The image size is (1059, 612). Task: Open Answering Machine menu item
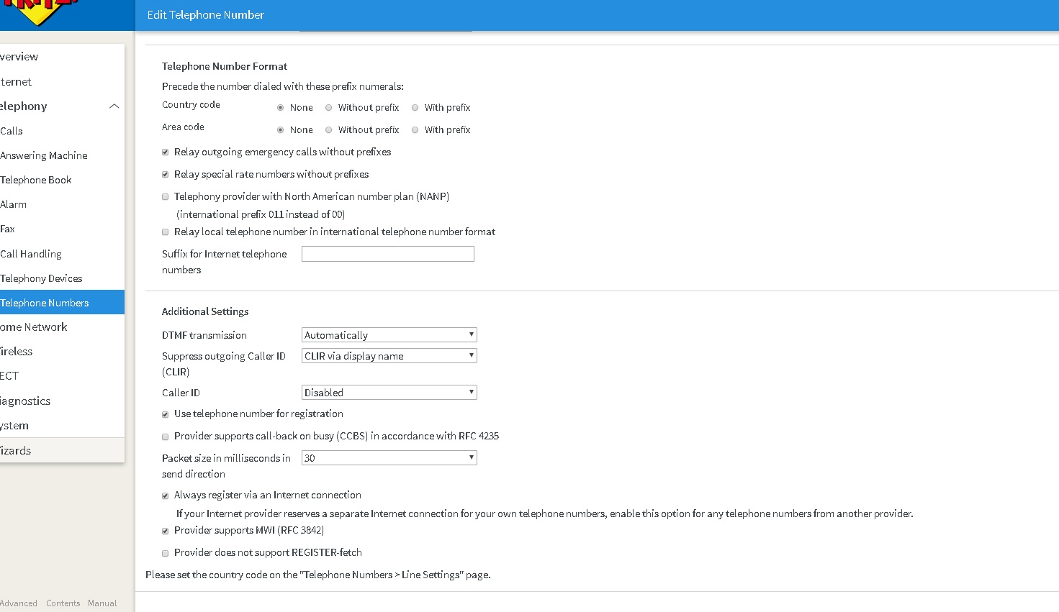(x=44, y=155)
